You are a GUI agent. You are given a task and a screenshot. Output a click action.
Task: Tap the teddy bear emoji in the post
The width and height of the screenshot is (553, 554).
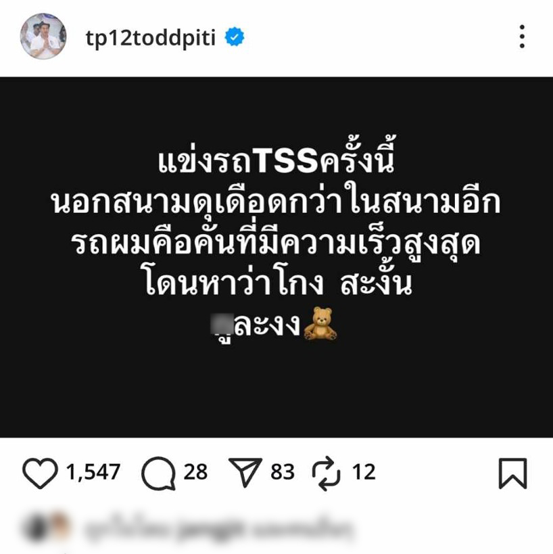[x=320, y=324]
